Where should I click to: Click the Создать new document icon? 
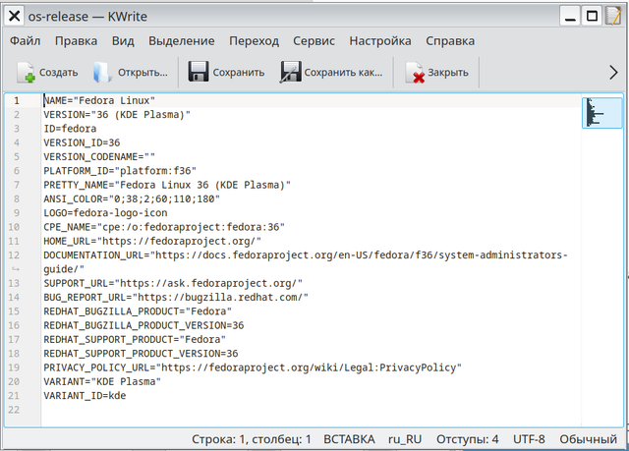click(27, 72)
